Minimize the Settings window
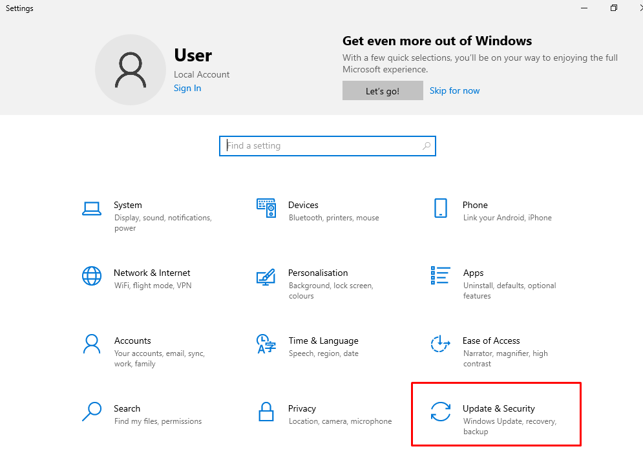Viewport: 643px width, 451px height. pyautogui.click(x=584, y=8)
